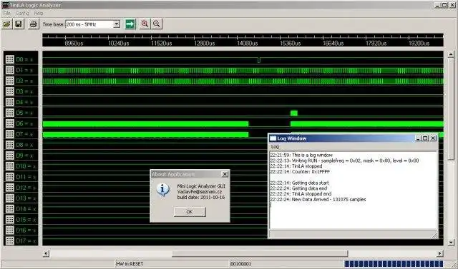Click the 19200us marker on time ruler
The width and height of the screenshot is (458, 269).
coord(419,44)
